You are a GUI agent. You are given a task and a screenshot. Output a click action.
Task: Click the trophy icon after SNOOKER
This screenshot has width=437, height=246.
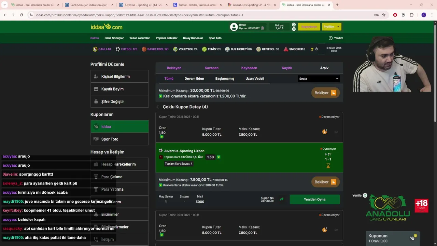pos(312,49)
